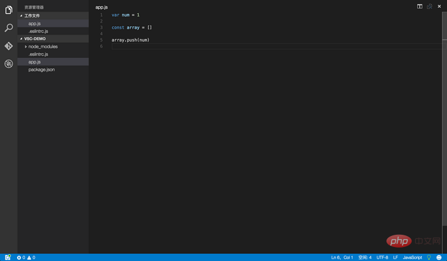Open the Explorer view in the activity bar
This screenshot has width=447, height=261.
click(x=9, y=10)
